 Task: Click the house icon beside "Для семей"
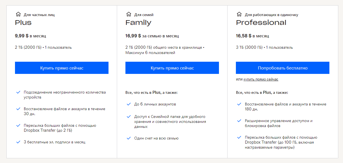[x=129, y=14]
